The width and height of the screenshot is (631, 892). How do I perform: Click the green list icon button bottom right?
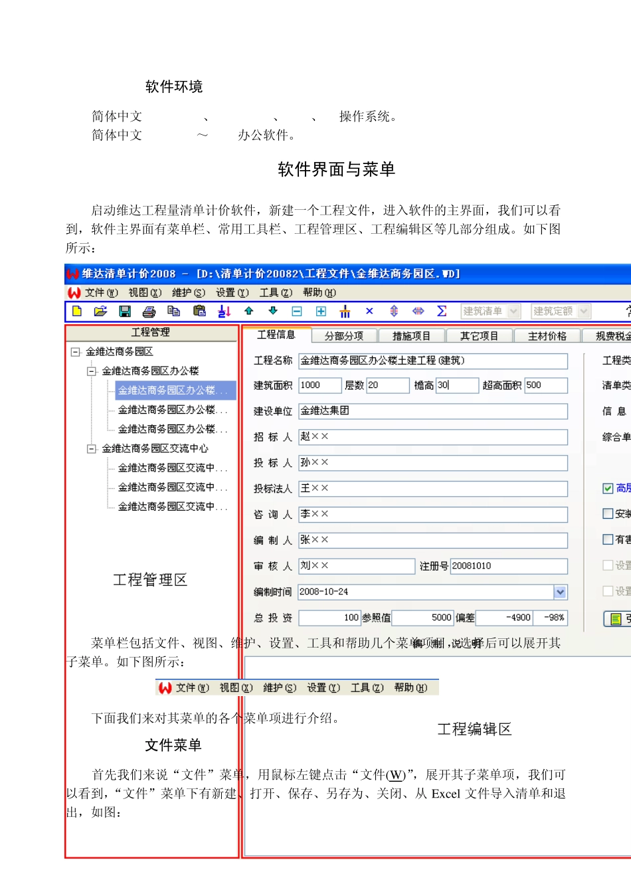(x=616, y=619)
